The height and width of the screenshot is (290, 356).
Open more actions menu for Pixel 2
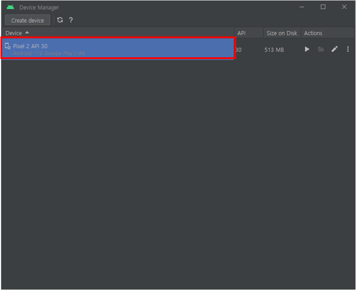click(x=348, y=49)
